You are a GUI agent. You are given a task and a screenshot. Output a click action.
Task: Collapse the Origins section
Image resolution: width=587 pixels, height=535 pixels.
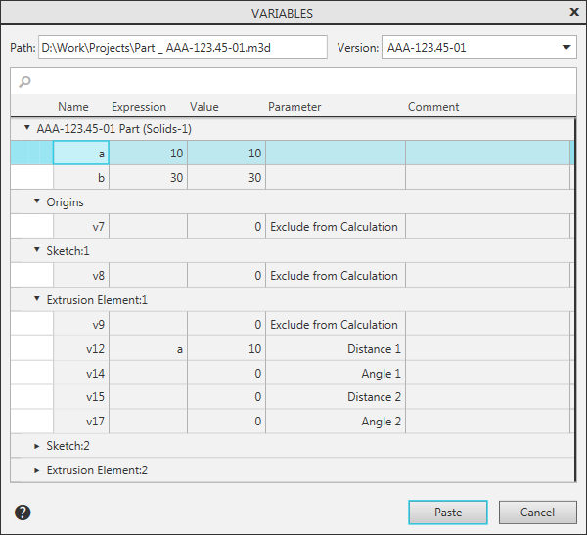click(37, 202)
